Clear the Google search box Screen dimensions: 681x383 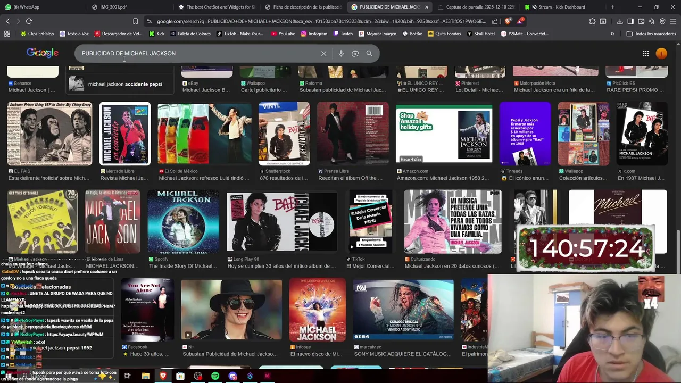(x=323, y=53)
